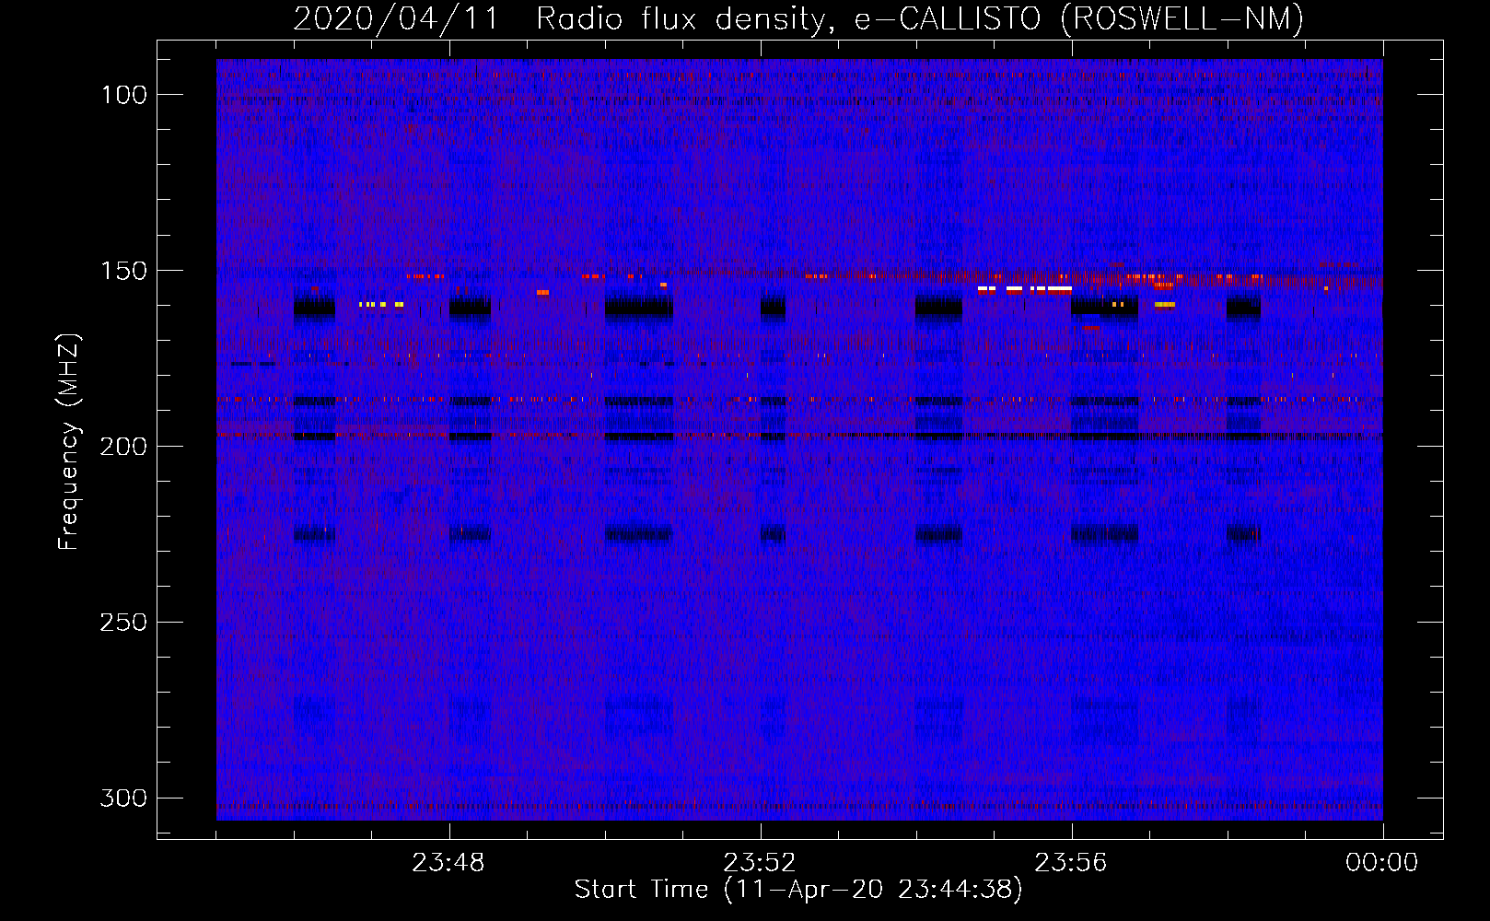Click the 23:52 time tick label
Viewport: 1490px width, 921px height.
[x=760, y=863]
